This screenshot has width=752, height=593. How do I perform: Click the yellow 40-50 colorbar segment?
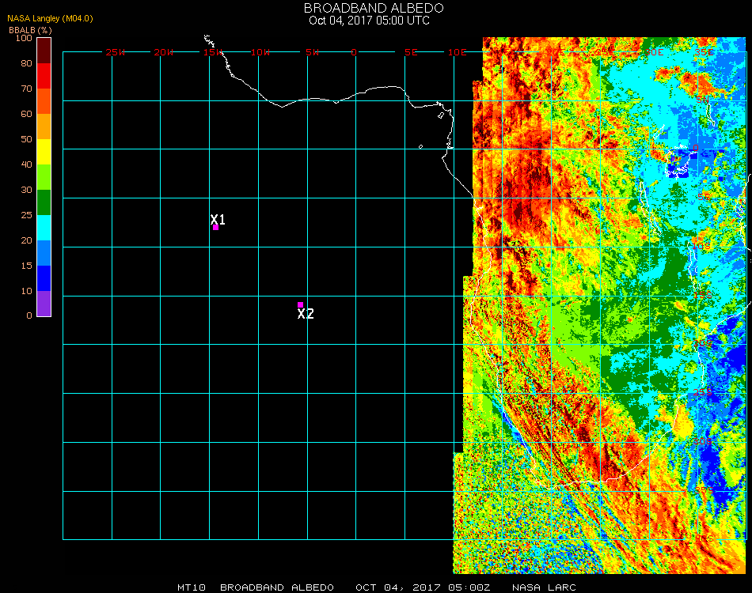[44, 152]
